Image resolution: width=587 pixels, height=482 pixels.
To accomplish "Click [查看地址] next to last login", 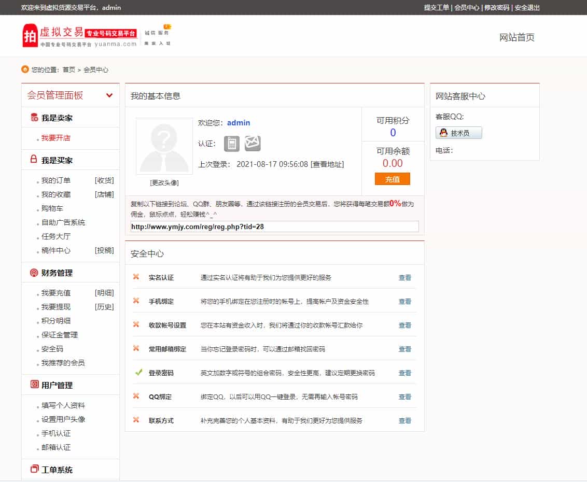I will 327,164.
